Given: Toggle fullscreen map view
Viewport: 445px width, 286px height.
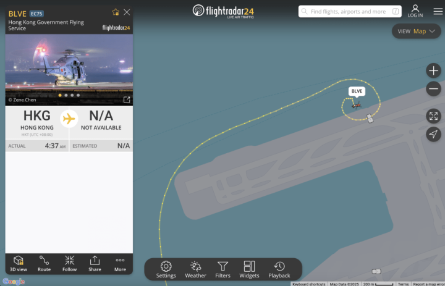Looking at the screenshot, I should 433,116.
